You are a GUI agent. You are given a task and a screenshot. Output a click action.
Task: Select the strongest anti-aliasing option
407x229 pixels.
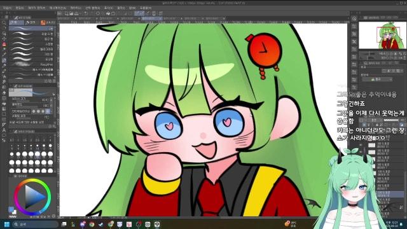click(48, 111)
